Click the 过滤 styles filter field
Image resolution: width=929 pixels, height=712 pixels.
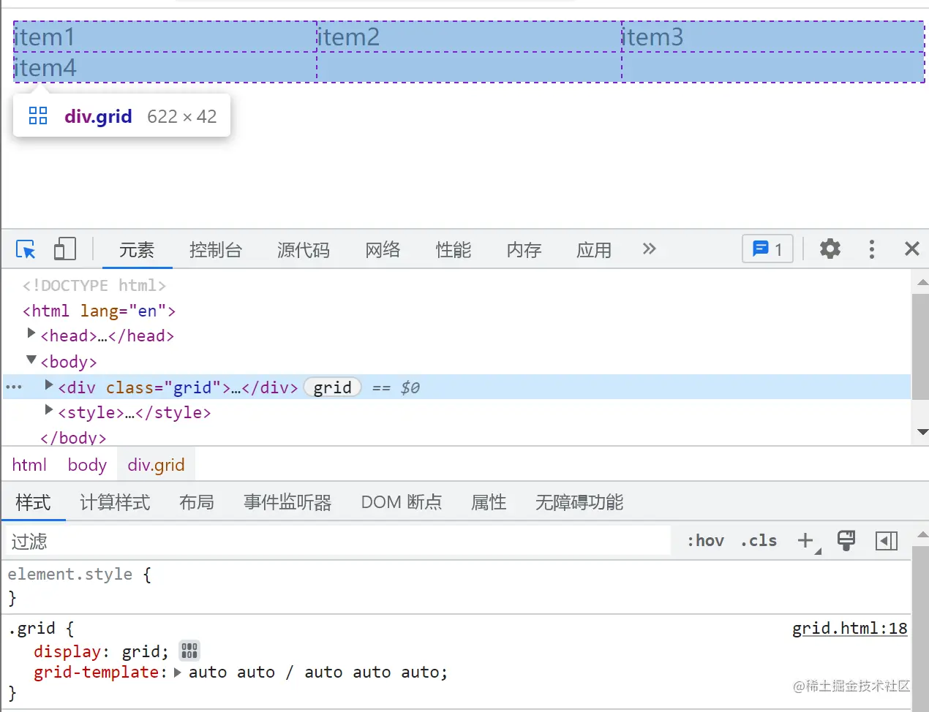click(x=336, y=541)
